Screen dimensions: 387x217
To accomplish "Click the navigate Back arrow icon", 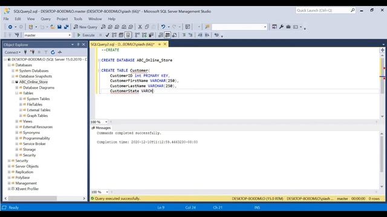I will pyautogui.click(x=10, y=27).
